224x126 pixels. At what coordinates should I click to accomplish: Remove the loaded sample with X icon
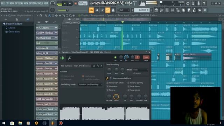click(101, 66)
